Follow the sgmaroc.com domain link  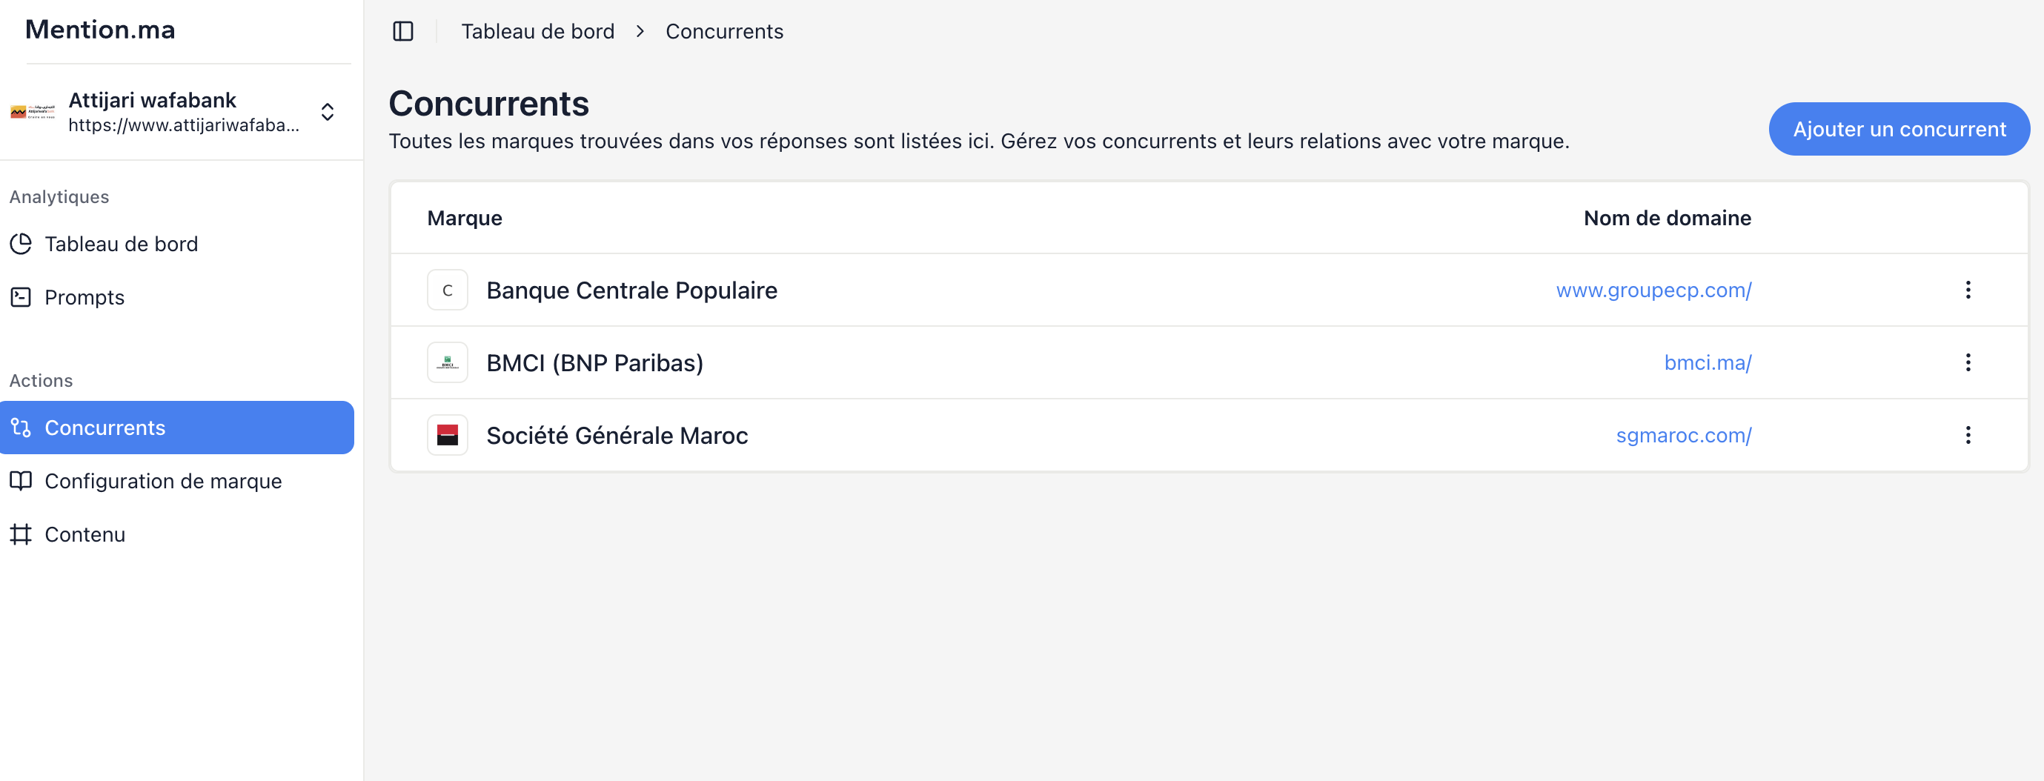[1683, 435]
